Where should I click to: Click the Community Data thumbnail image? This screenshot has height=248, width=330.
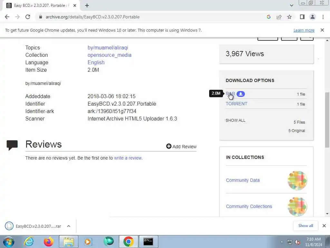pyautogui.click(x=297, y=180)
